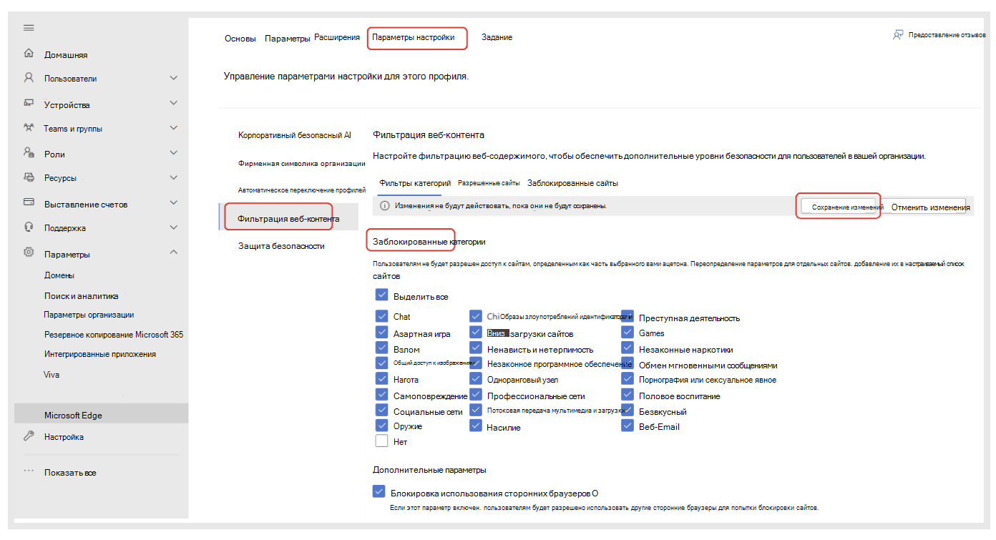Uncheck the Преступная деятельность checkbox

pos(628,317)
